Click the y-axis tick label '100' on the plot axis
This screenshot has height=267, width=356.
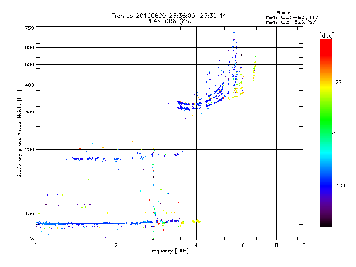pos(29,214)
